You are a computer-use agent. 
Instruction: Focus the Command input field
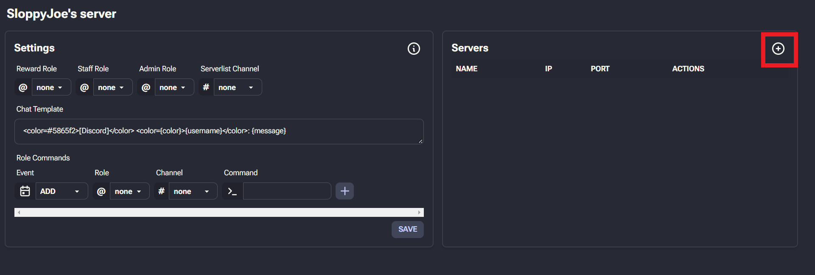(x=287, y=191)
